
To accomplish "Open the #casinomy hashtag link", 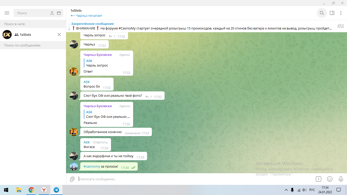I will pos(92,167).
